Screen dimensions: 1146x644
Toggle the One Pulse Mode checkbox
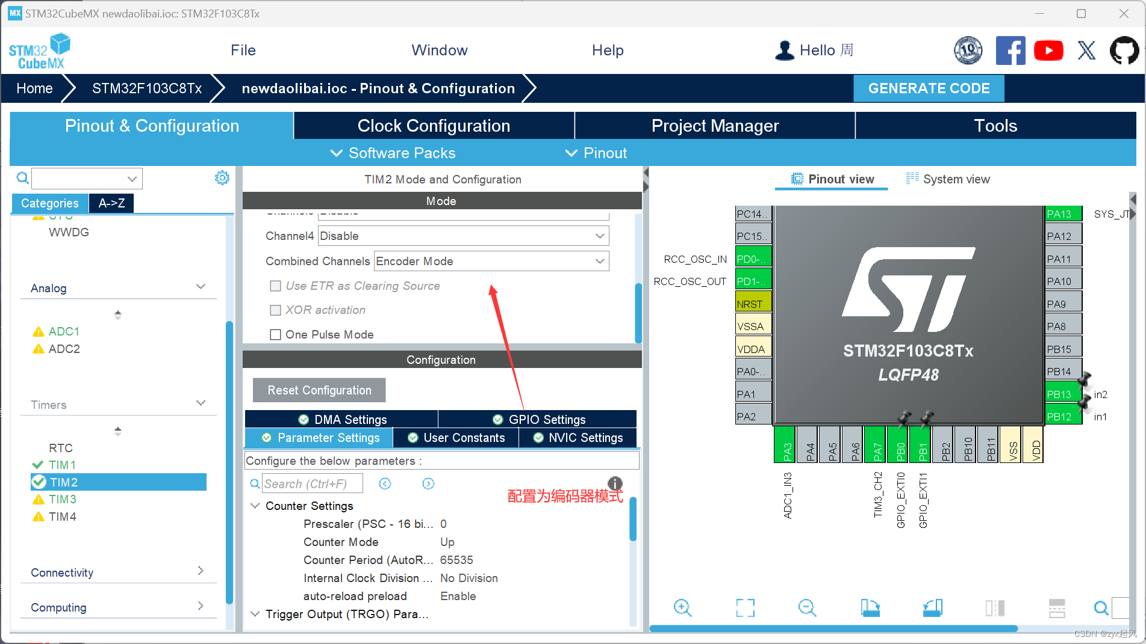click(x=275, y=334)
